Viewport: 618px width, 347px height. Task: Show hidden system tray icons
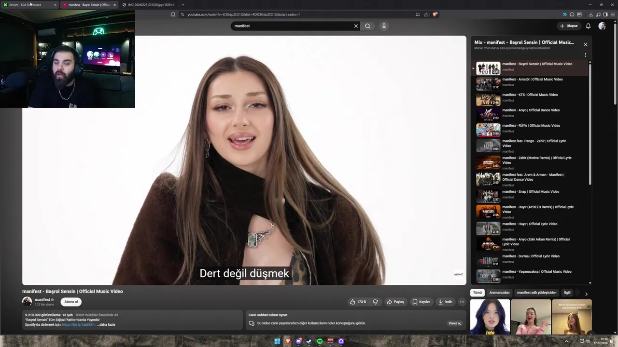point(566,341)
